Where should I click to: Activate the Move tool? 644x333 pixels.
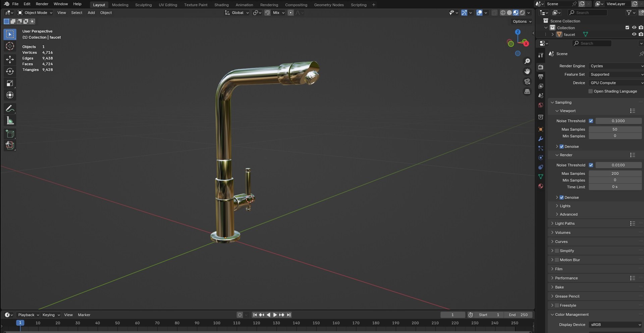10,59
